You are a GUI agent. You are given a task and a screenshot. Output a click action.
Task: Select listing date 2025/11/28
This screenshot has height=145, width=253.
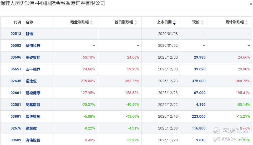(168, 140)
